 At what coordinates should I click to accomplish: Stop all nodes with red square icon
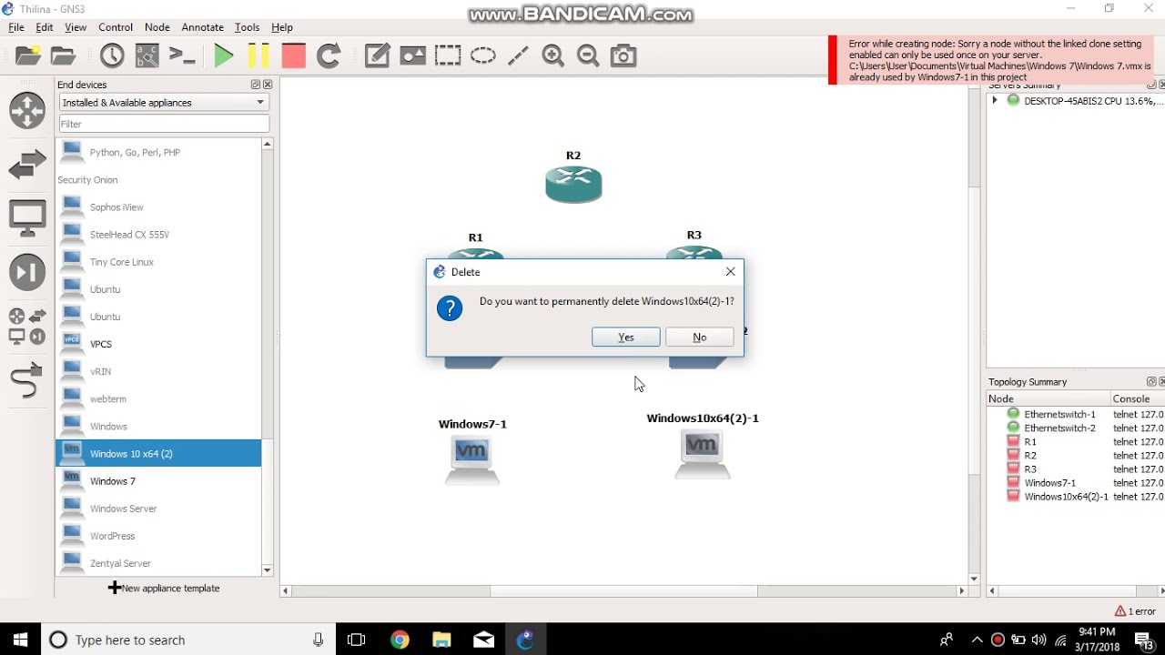(293, 56)
